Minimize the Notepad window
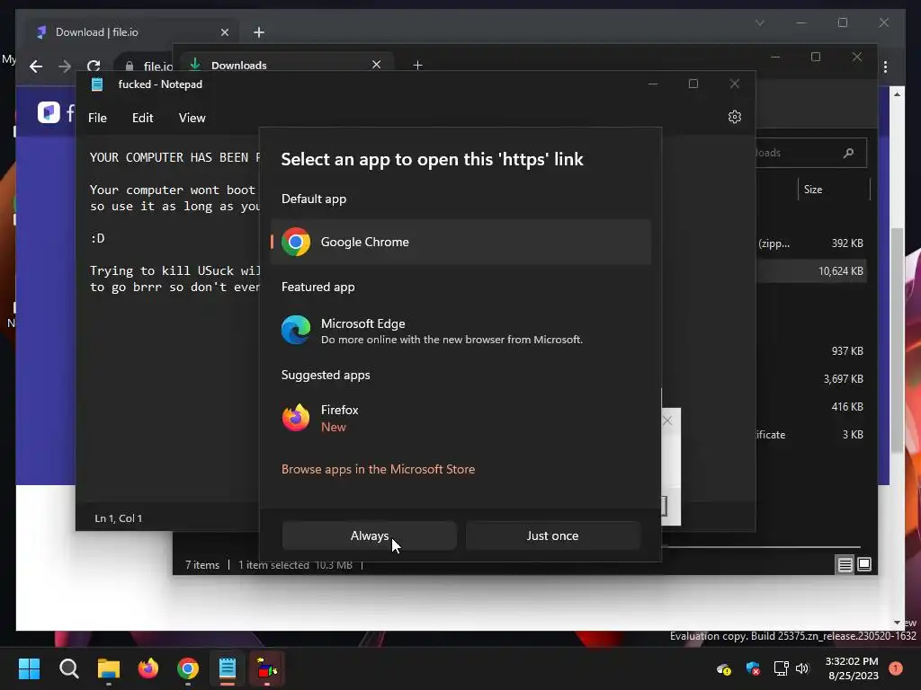 click(653, 84)
